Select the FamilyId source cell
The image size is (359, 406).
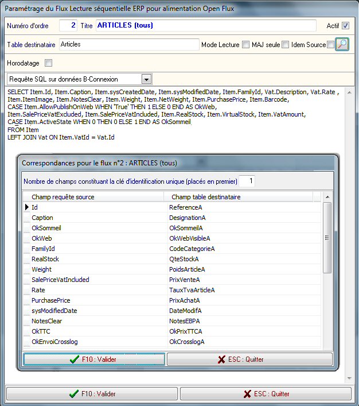[99, 249]
